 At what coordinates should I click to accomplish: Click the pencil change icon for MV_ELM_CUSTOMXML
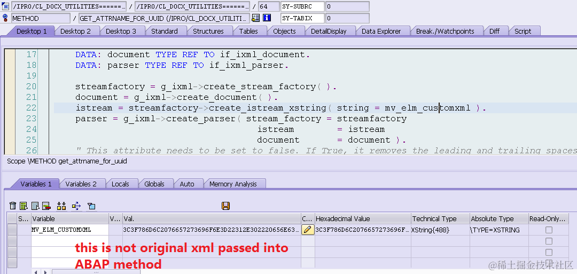tap(308, 230)
